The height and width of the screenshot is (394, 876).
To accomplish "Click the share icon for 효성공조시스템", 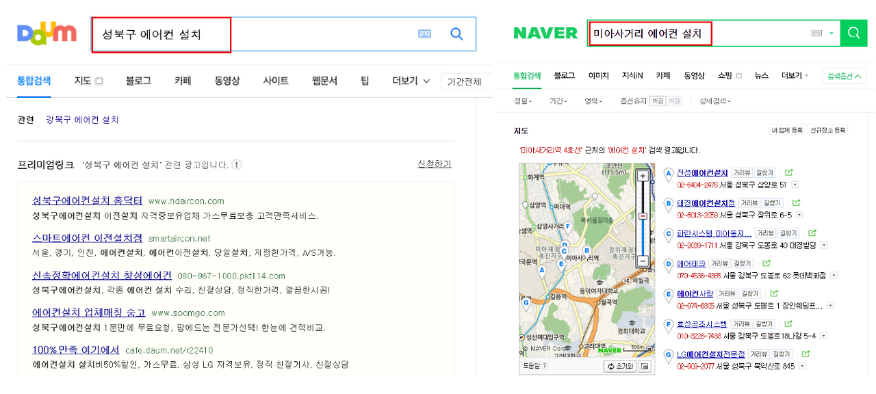I will click(x=788, y=324).
